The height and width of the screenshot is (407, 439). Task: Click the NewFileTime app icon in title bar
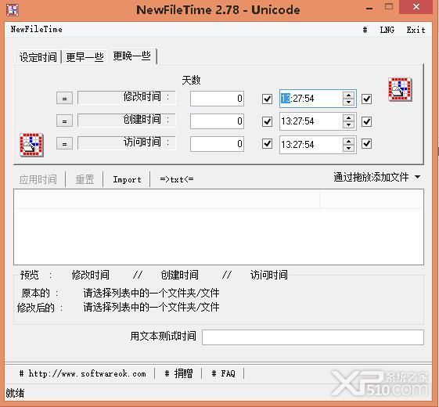pos(13,10)
